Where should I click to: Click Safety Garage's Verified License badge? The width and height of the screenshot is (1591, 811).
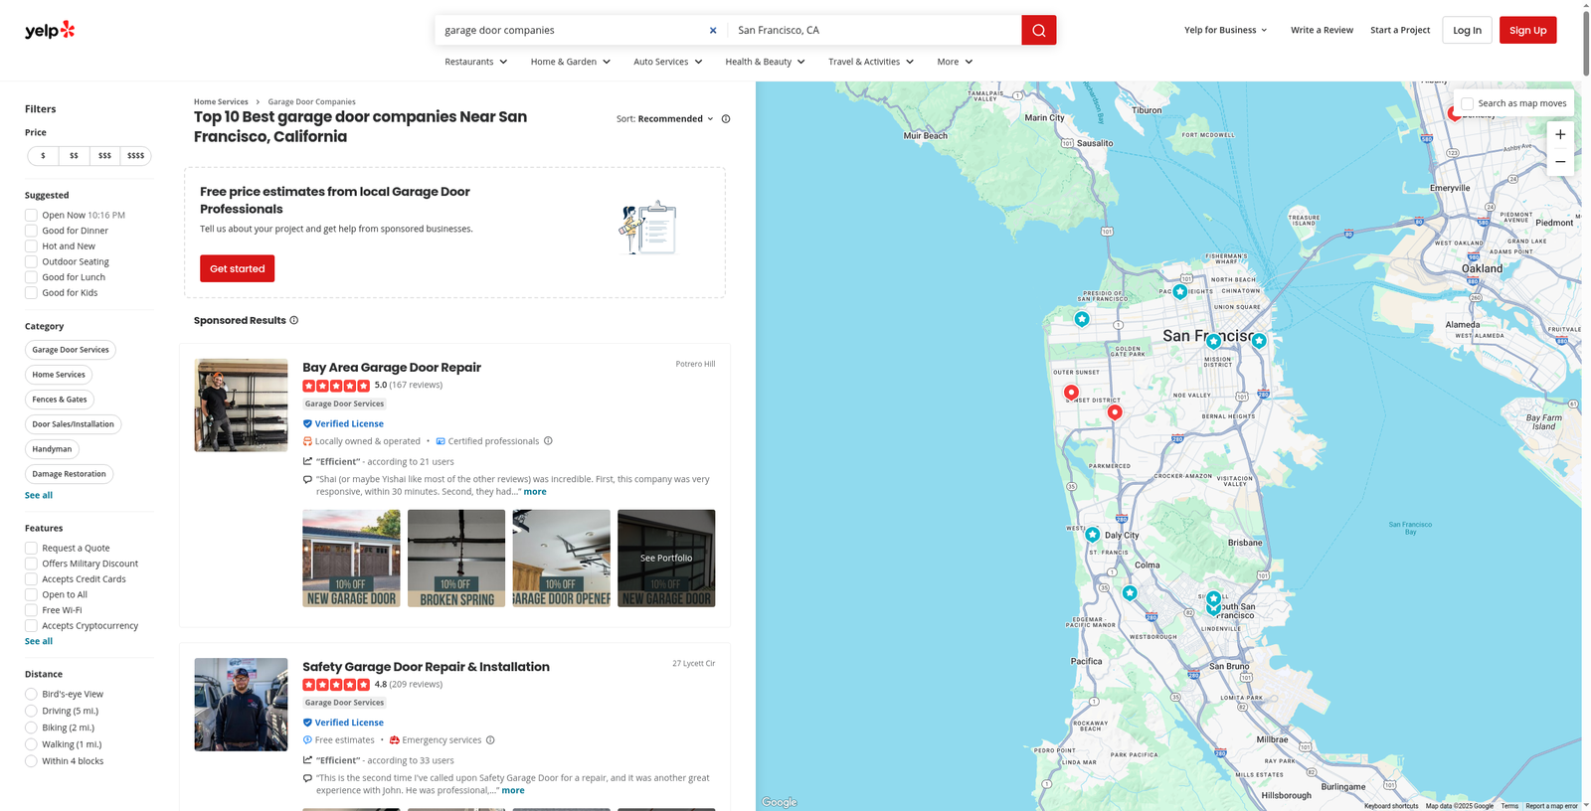click(x=343, y=723)
